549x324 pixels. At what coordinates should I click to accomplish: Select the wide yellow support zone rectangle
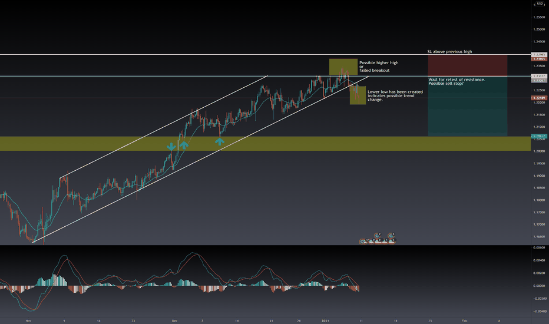point(266,144)
